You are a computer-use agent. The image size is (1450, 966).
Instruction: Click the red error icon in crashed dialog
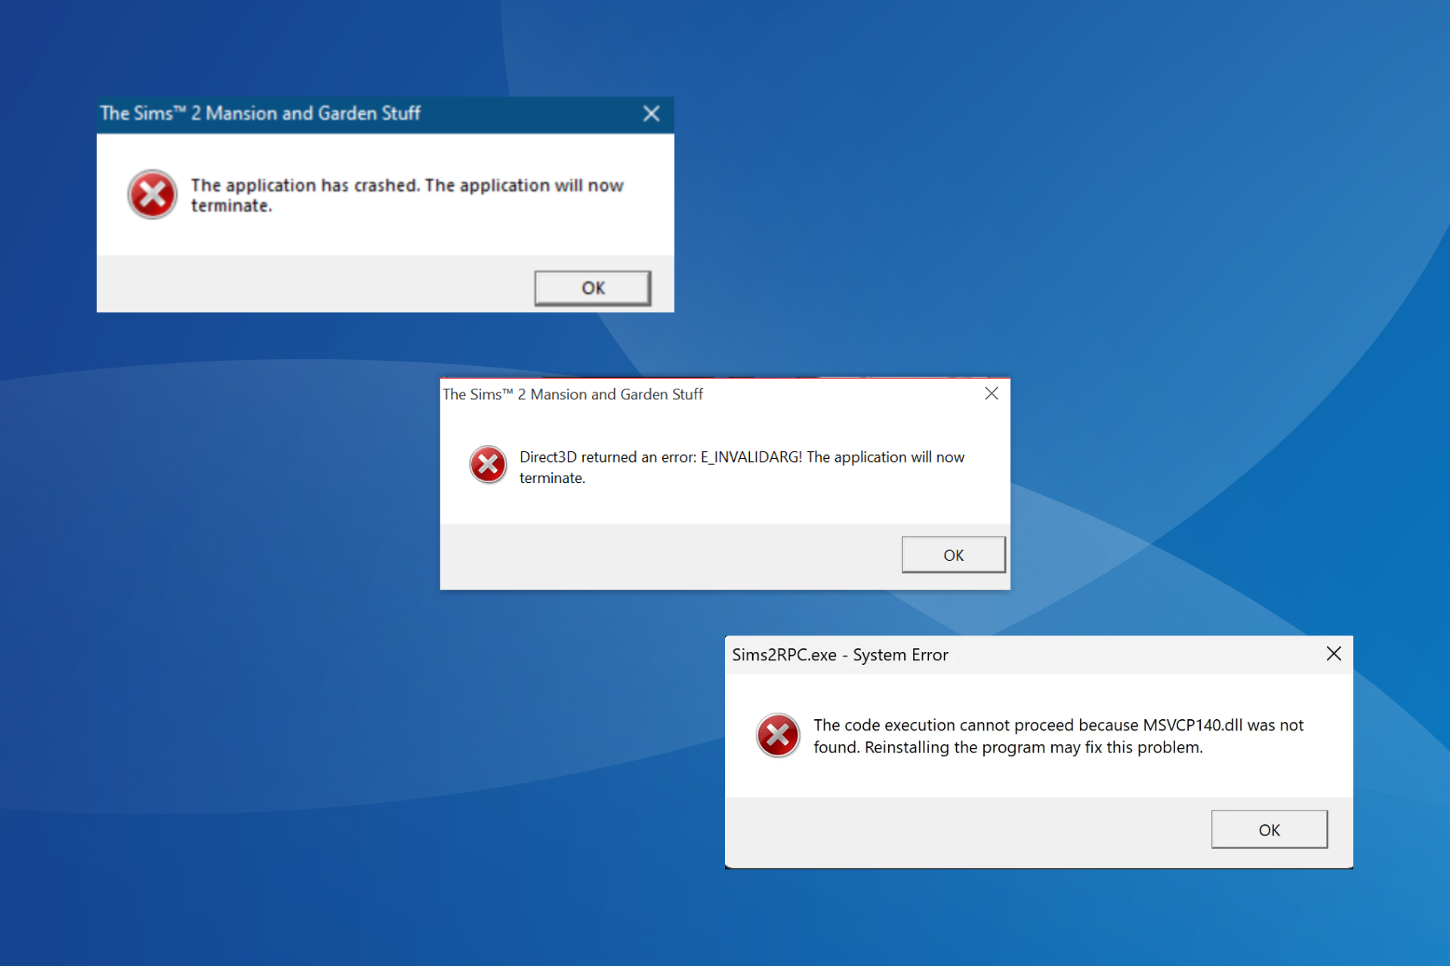click(x=152, y=194)
